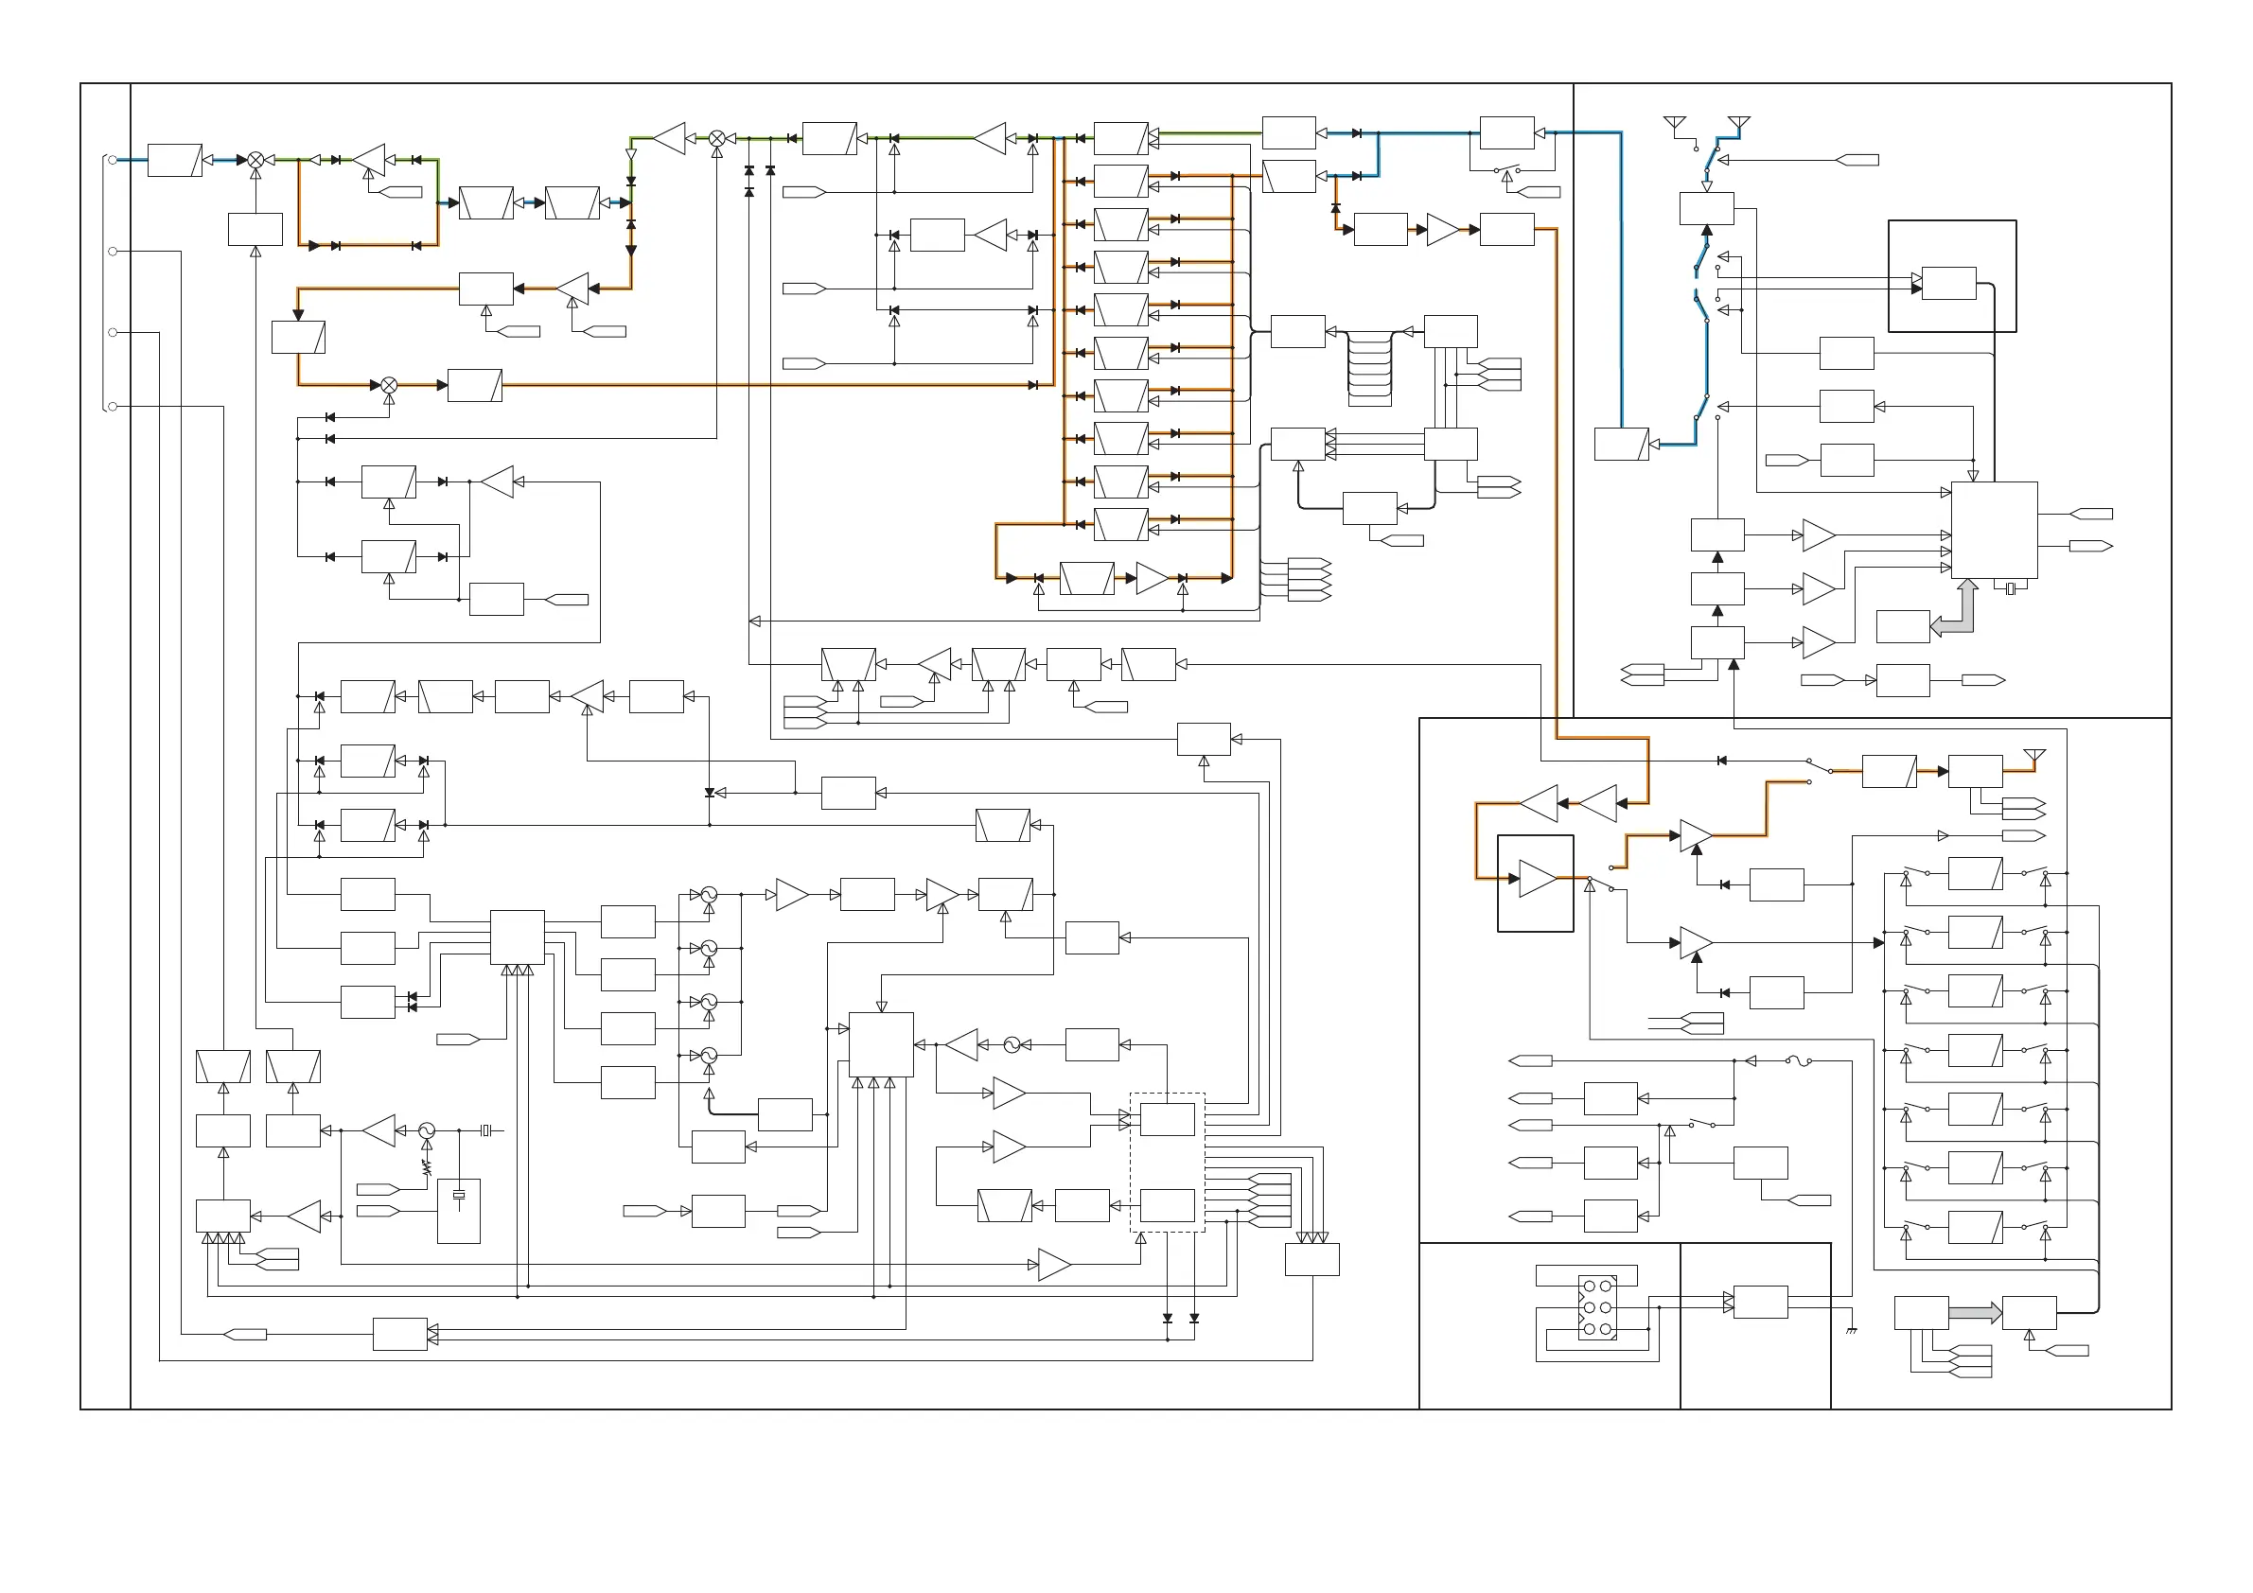Click the topmost circular terminal on the left bracket
Screen dimensions: 2253x1593
click(113, 160)
